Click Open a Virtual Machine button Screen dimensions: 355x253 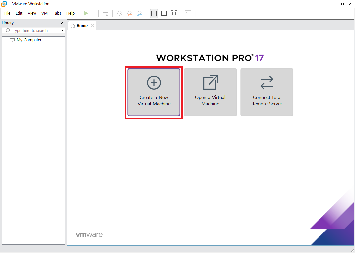[x=210, y=92]
